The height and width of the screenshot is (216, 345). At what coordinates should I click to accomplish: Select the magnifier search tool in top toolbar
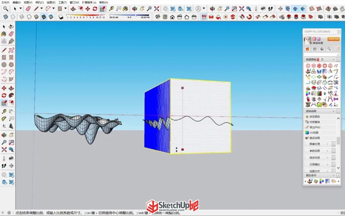[x=5, y=9]
